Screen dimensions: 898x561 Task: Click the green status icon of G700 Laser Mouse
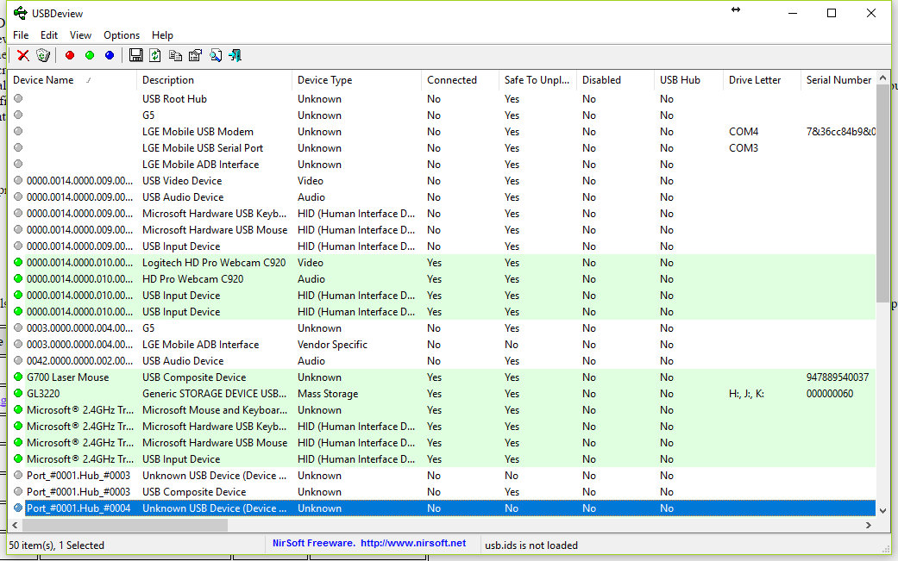(x=18, y=377)
